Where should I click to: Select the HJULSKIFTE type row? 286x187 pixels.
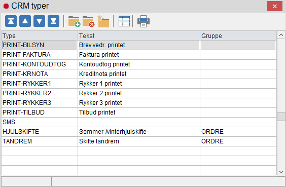139,132
